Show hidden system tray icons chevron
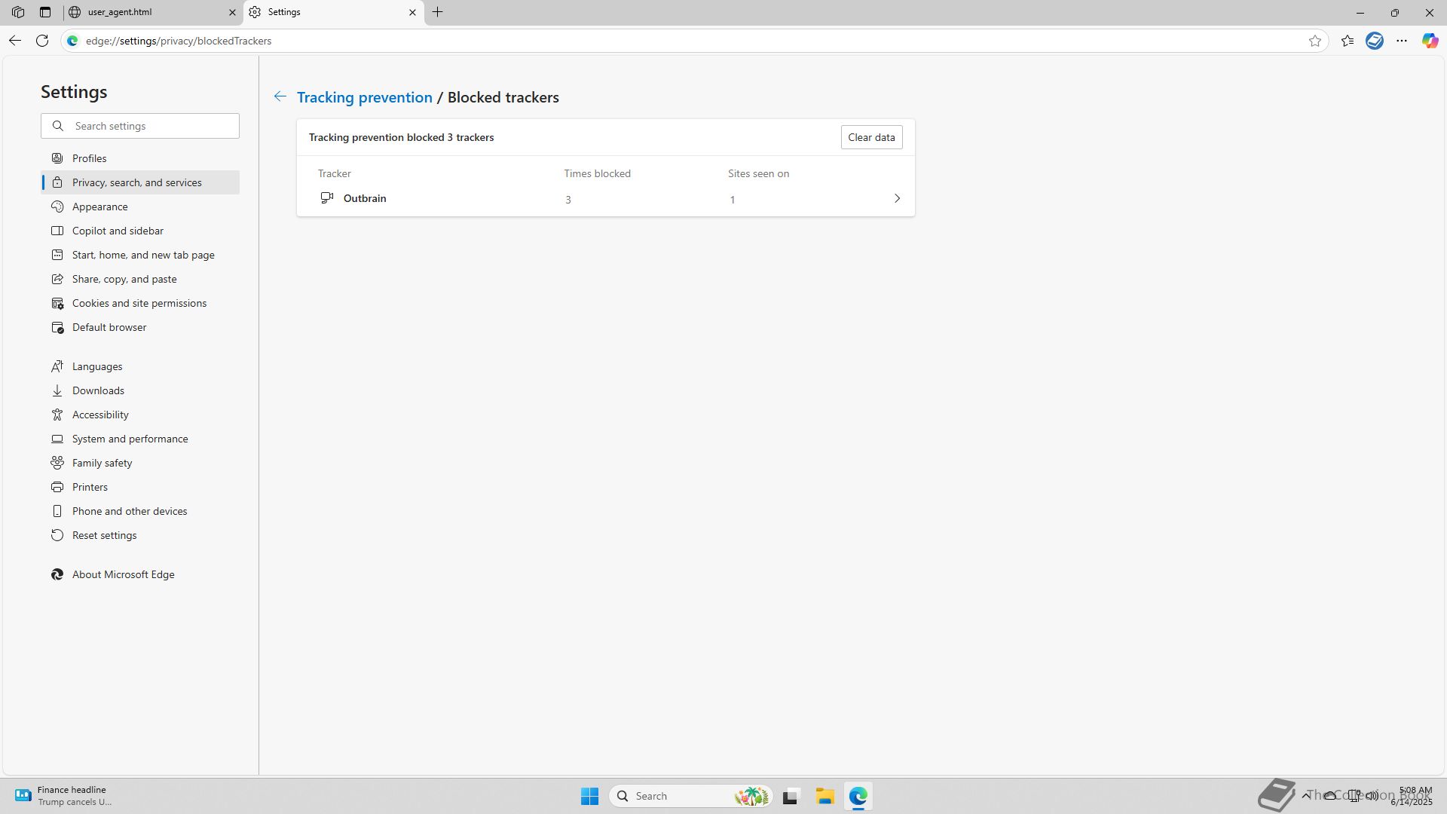Image resolution: width=1447 pixels, height=814 pixels. pyautogui.click(x=1306, y=795)
